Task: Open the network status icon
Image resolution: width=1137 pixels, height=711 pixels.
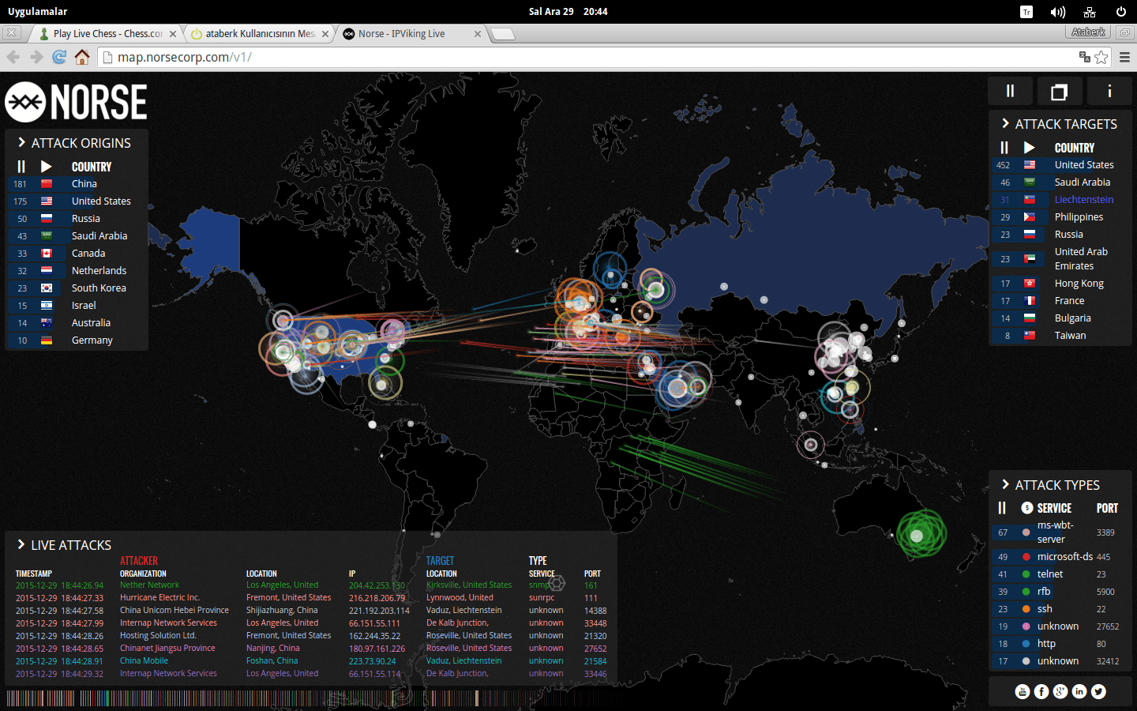Action: (x=1090, y=12)
